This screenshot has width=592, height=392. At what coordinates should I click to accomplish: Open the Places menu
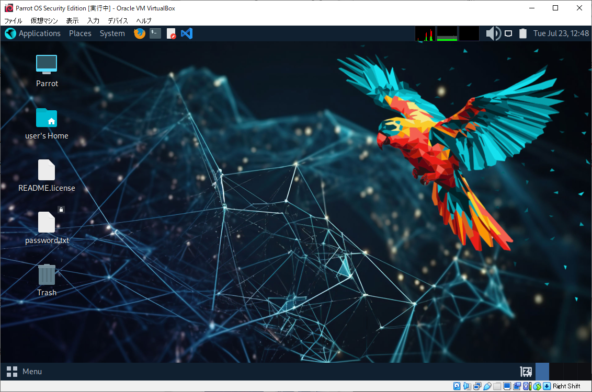(80, 33)
